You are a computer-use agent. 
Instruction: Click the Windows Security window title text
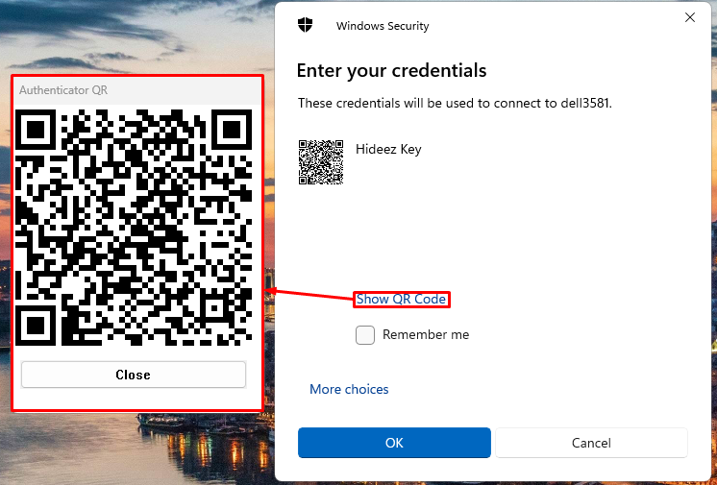pyautogui.click(x=383, y=26)
